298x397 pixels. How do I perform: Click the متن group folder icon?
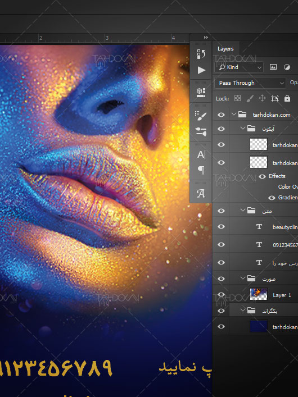(x=251, y=211)
